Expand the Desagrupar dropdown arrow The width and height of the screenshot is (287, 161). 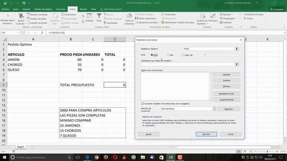(236, 18)
